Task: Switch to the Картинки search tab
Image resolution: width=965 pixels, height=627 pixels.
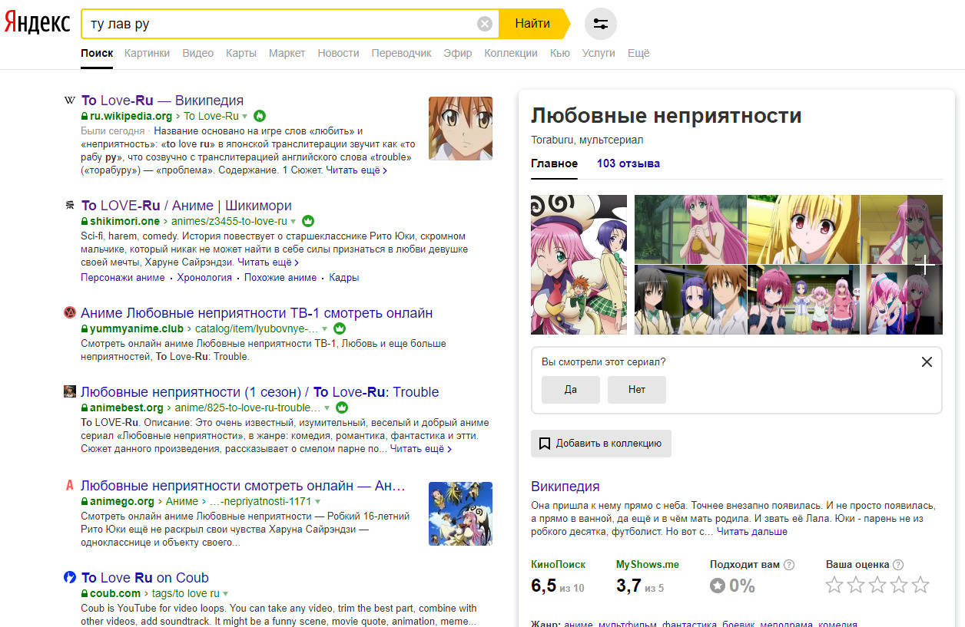Action: tap(147, 53)
